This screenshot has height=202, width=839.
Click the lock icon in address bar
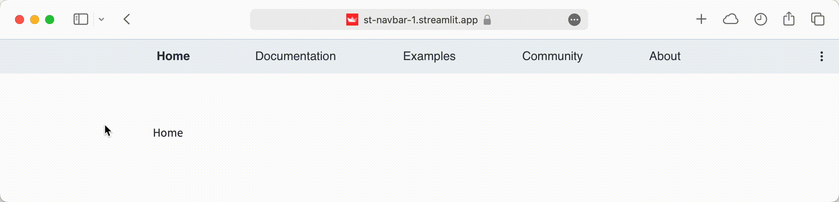(x=487, y=20)
